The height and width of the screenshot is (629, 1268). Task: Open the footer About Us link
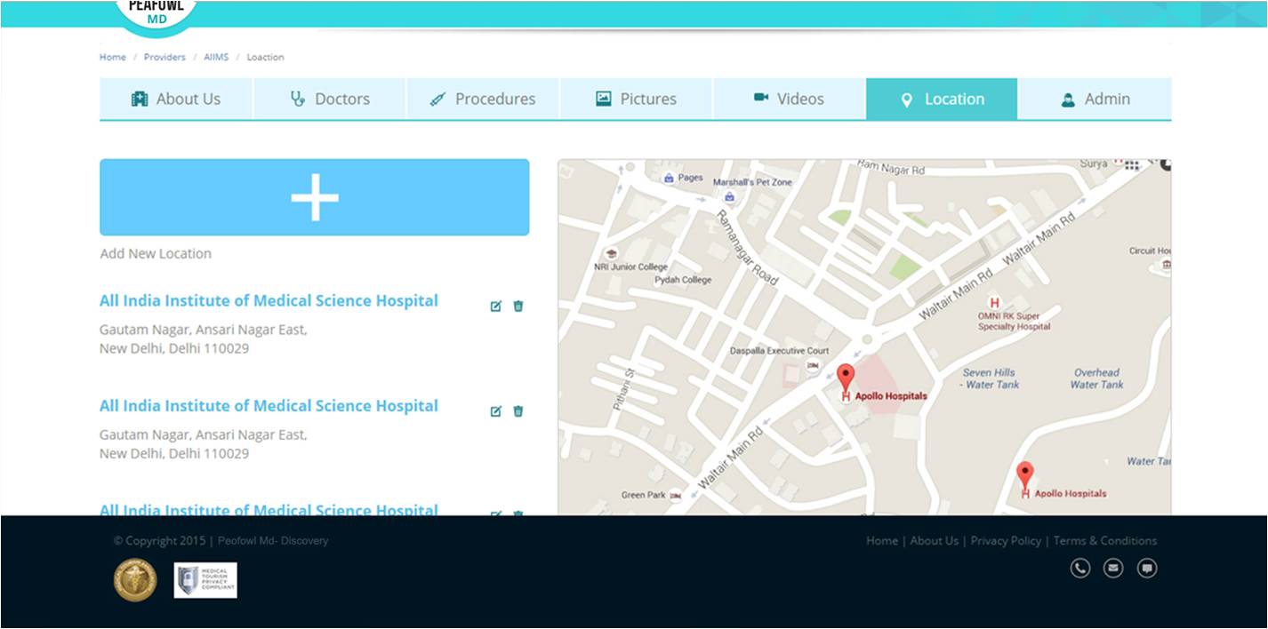(934, 540)
